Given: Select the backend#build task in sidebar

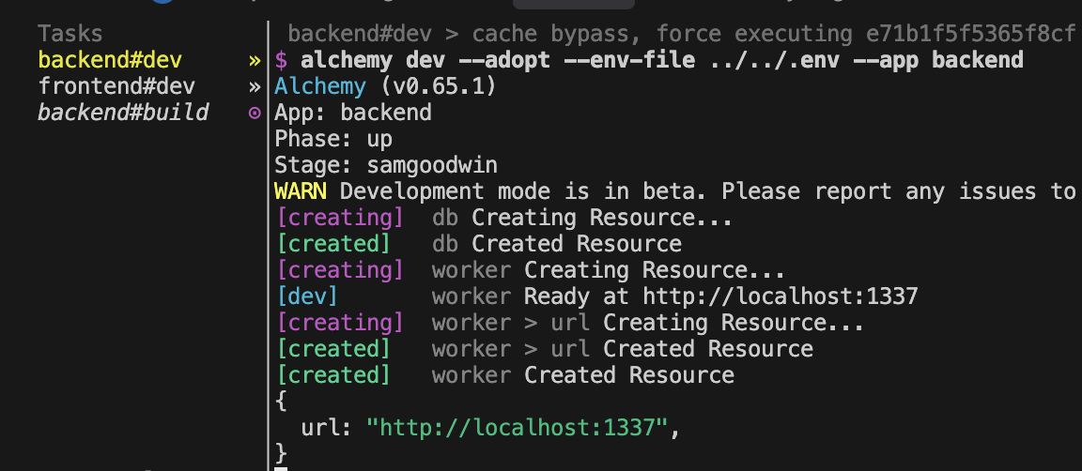Looking at the screenshot, I should (122, 114).
